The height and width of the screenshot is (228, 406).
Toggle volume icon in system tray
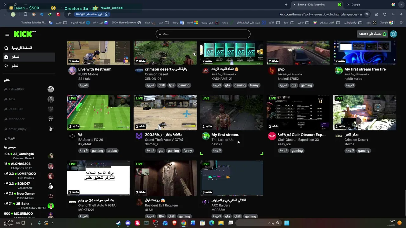(18, 223)
